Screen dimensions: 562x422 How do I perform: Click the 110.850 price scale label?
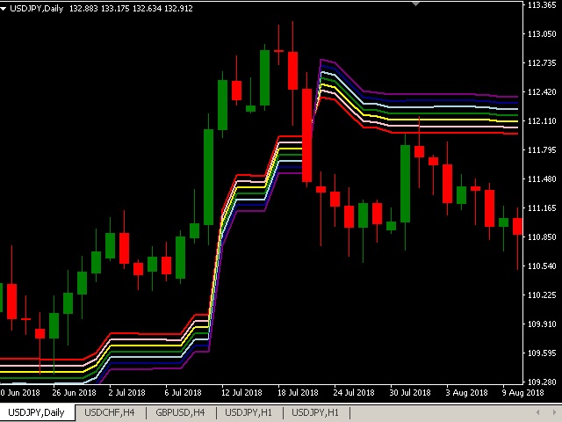pos(542,236)
